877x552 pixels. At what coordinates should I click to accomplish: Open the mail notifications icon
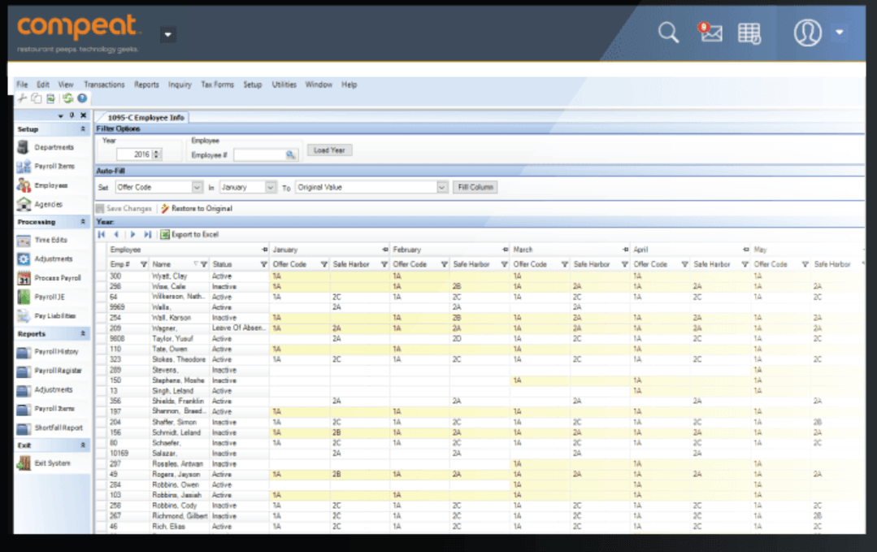coord(710,33)
